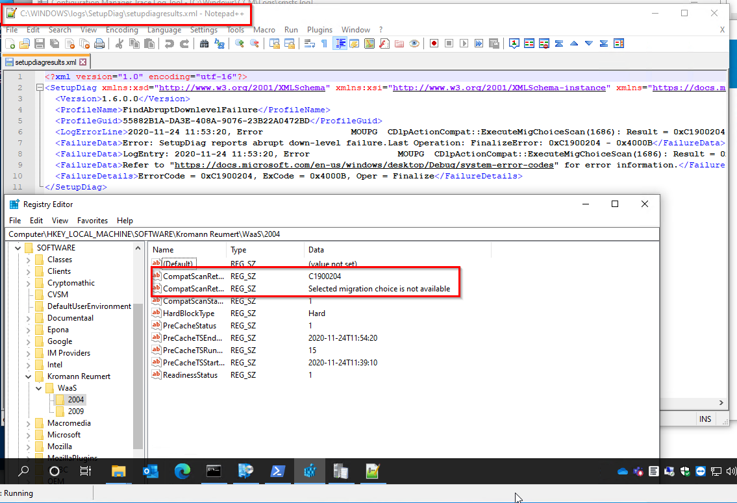Click the macro Playback icon
Viewport: 737px width, 503px height.
pos(464,43)
